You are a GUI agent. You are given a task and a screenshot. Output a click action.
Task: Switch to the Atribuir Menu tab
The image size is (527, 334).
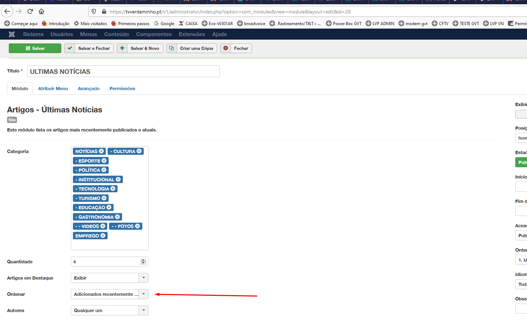[53, 89]
